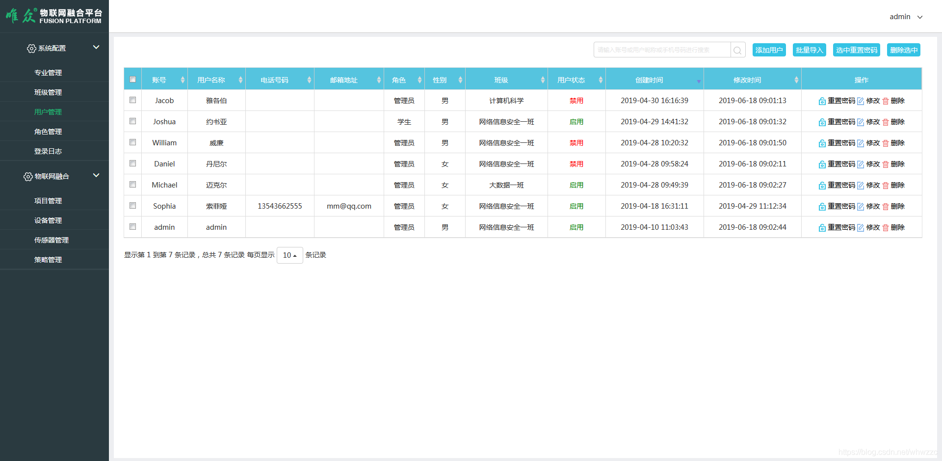Click delete trash icon in William row
The image size is (942, 461).
[886, 143]
